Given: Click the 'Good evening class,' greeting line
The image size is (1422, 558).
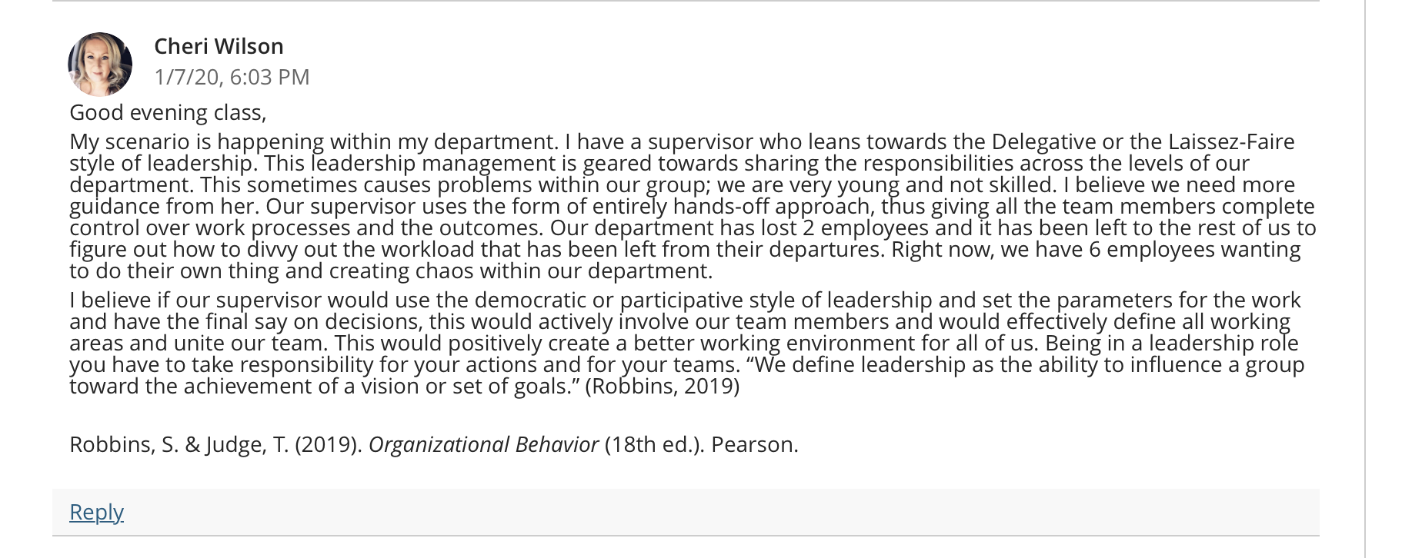Looking at the screenshot, I should click(x=168, y=112).
